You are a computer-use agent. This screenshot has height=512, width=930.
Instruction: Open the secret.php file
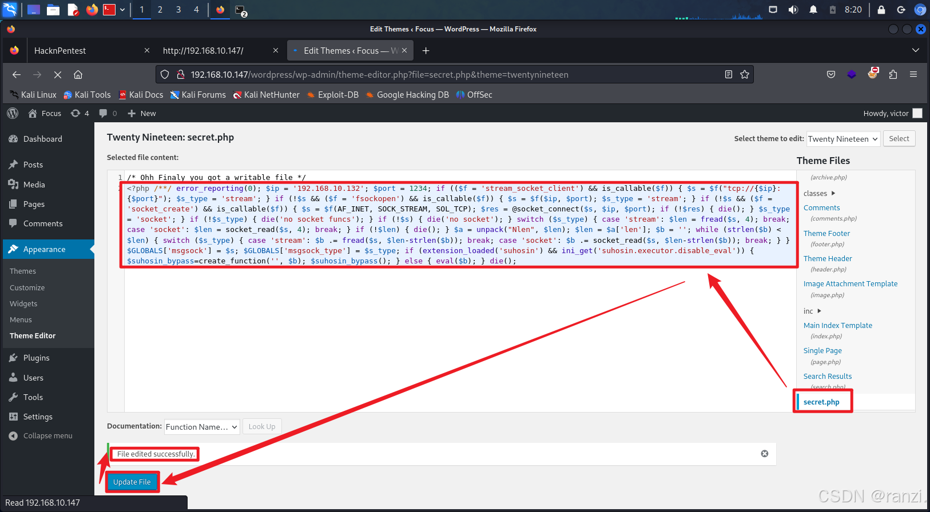(821, 402)
